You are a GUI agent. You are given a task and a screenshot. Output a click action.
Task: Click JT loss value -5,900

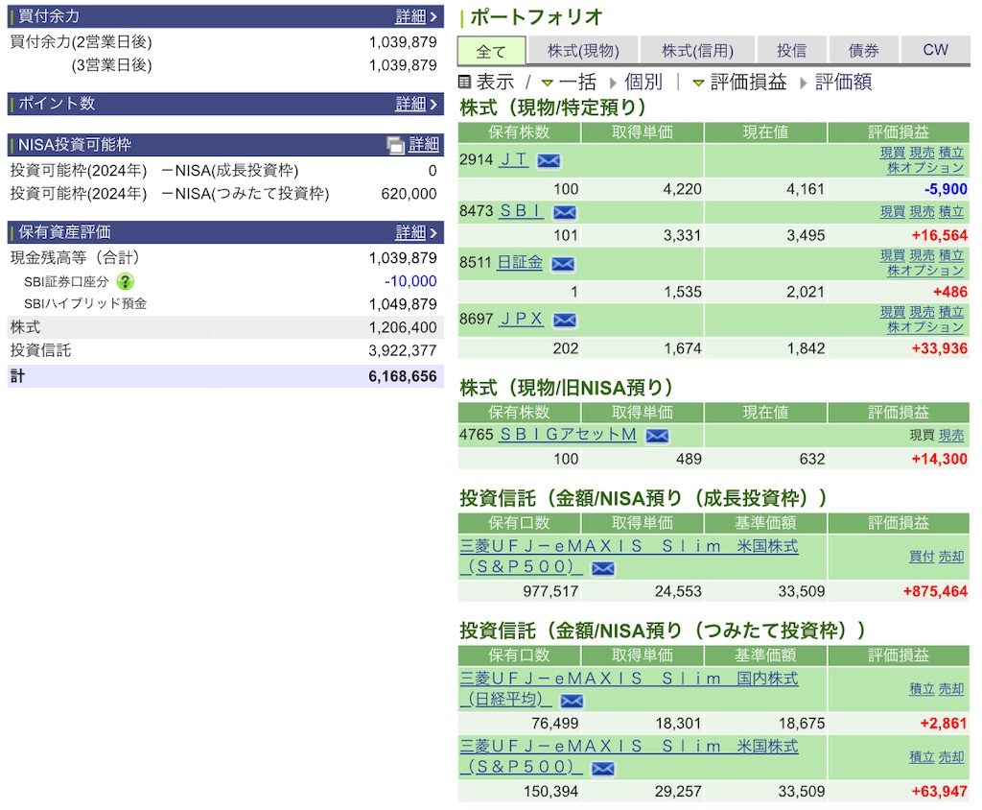946,189
